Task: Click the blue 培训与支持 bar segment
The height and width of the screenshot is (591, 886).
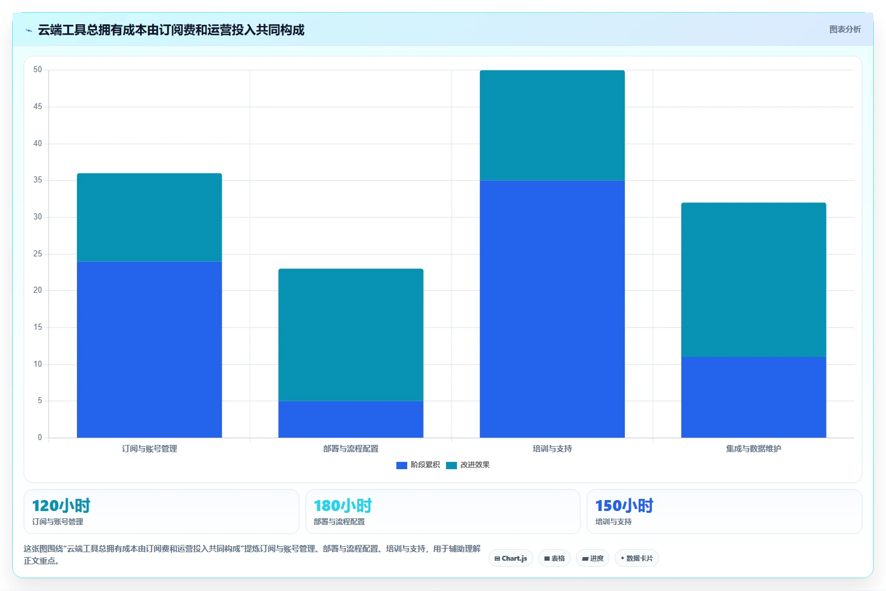Action: pos(552,309)
